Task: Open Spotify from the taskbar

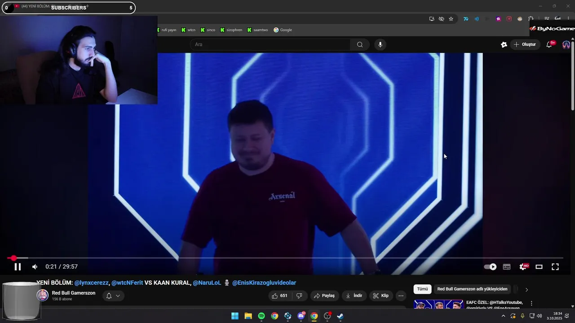Action: (x=261, y=316)
